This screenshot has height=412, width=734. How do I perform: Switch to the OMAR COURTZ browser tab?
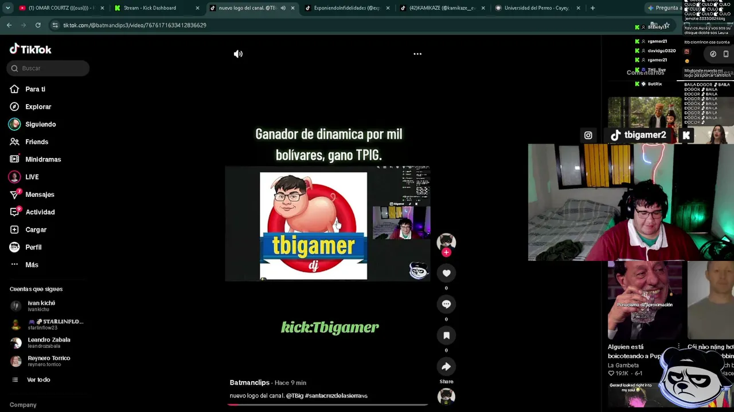click(61, 8)
